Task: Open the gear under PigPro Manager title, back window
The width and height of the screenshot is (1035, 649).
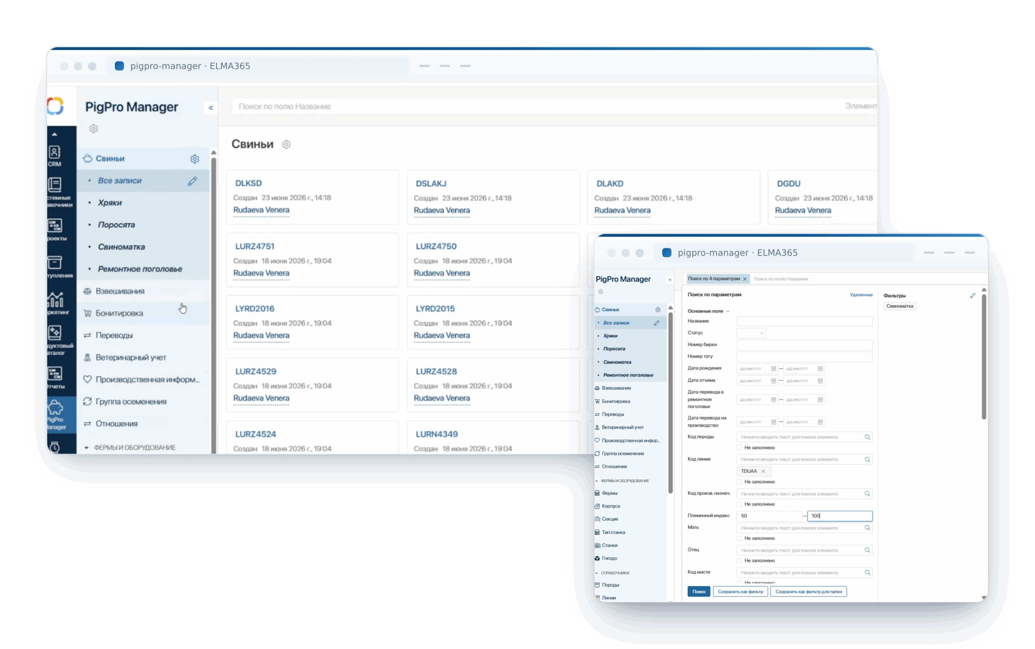Action: 93,128
